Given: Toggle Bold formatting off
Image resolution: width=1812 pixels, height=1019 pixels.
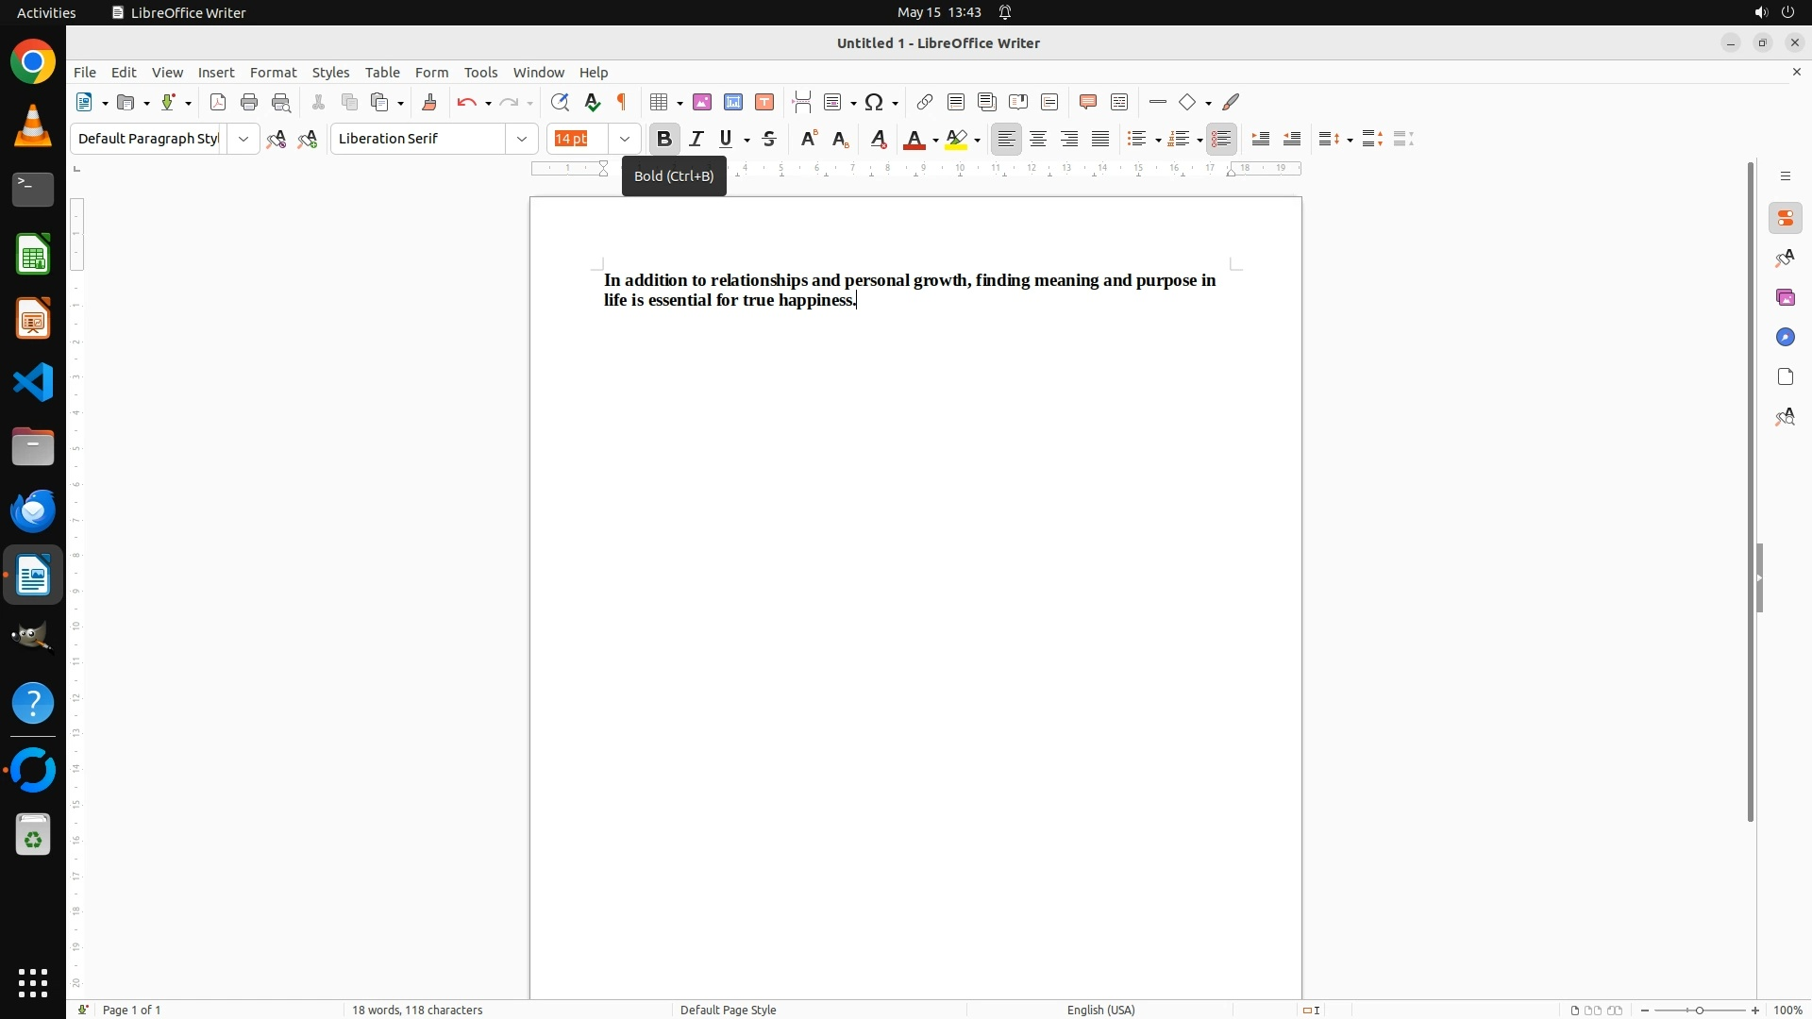Looking at the screenshot, I should pyautogui.click(x=664, y=139).
